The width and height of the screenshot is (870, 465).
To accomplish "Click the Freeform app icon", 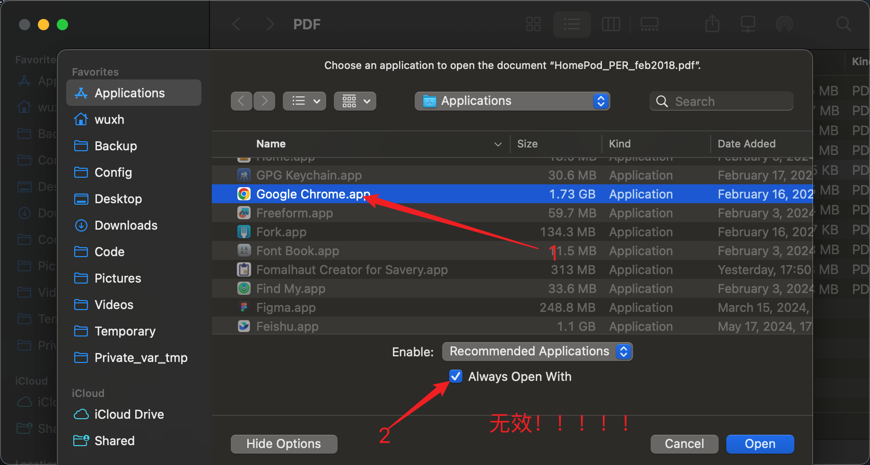I will [x=244, y=213].
